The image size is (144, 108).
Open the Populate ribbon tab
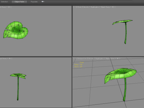[34, 2]
